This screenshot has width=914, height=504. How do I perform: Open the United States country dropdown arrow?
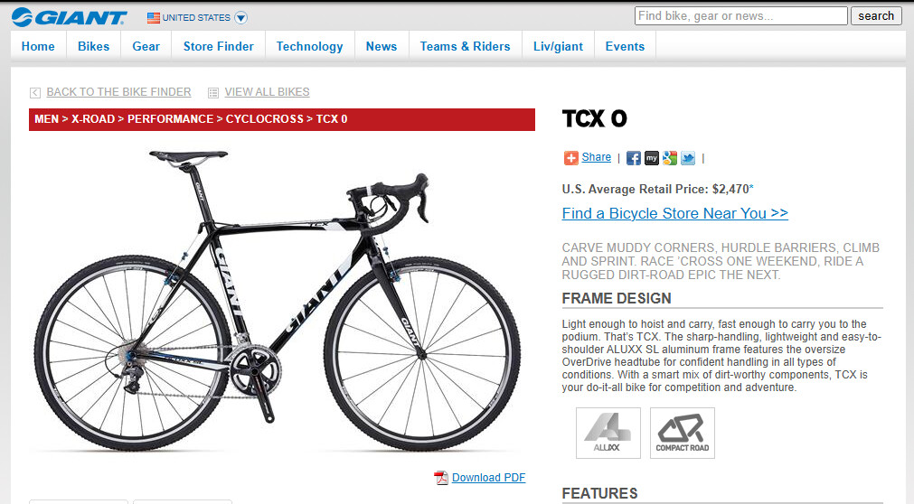[x=240, y=18]
